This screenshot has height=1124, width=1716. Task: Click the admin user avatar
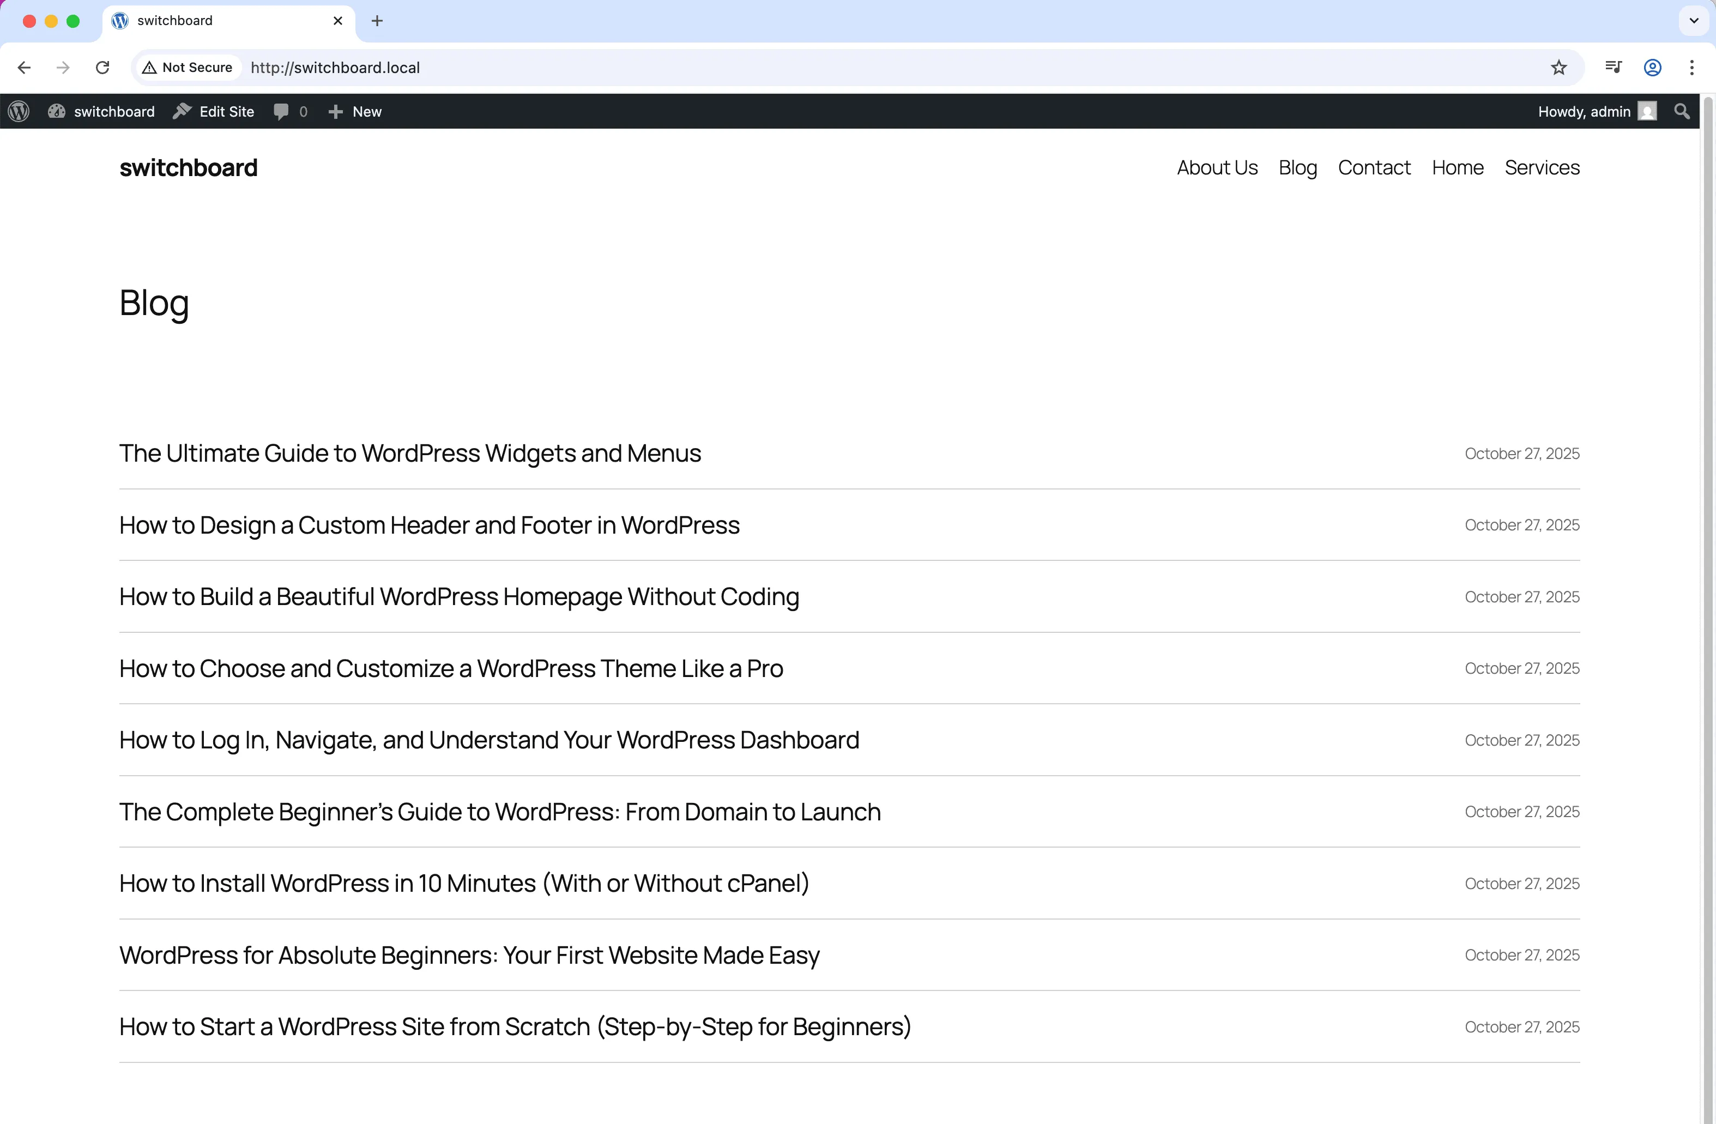[1648, 111]
